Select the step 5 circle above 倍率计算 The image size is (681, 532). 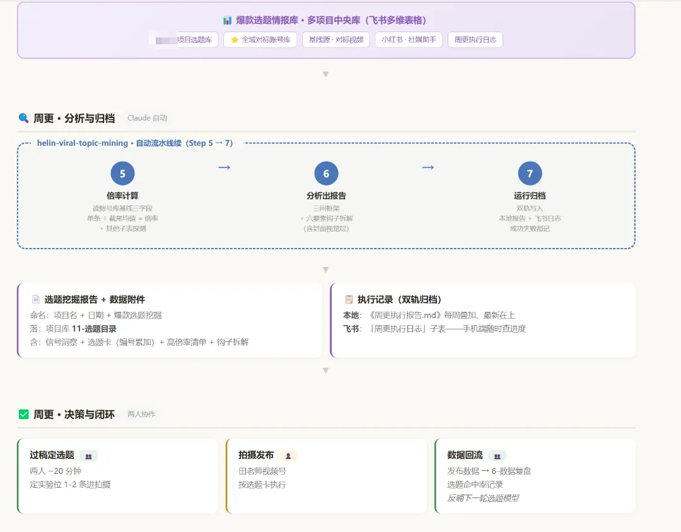coord(122,174)
